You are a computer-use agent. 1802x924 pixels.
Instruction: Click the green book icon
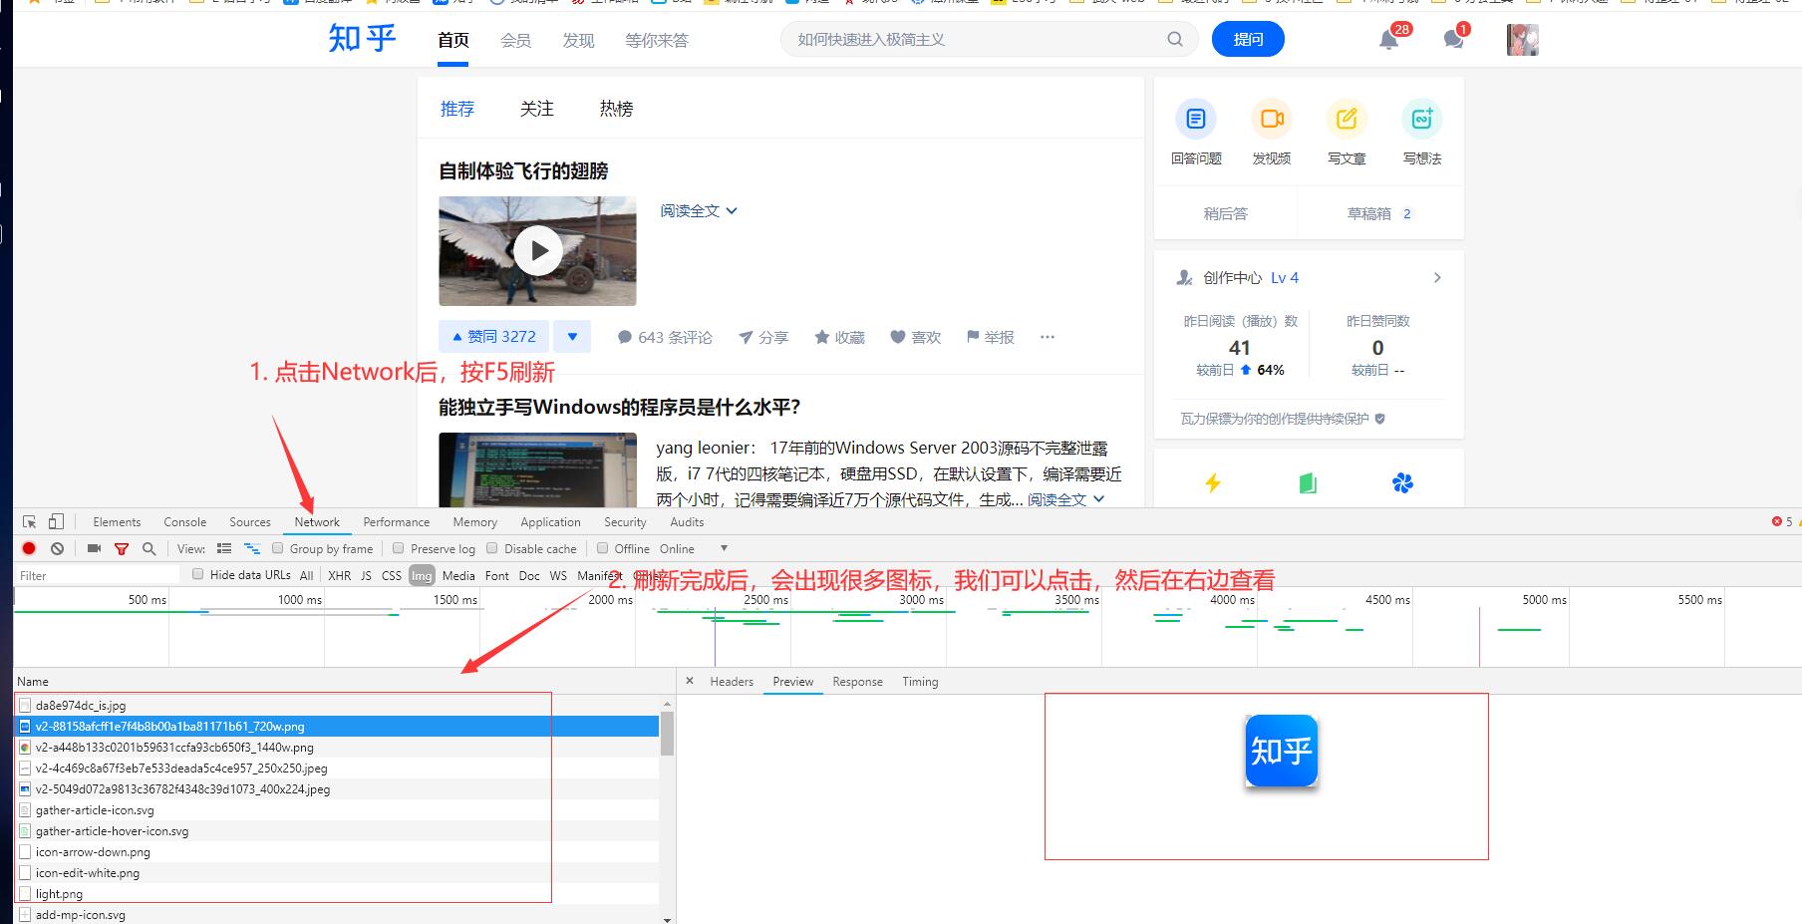click(x=1308, y=483)
